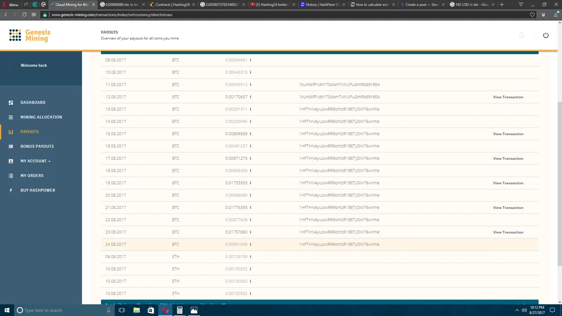View Transaction for 15.08.2017 payout
The height and width of the screenshot is (316, 562).
508,134
